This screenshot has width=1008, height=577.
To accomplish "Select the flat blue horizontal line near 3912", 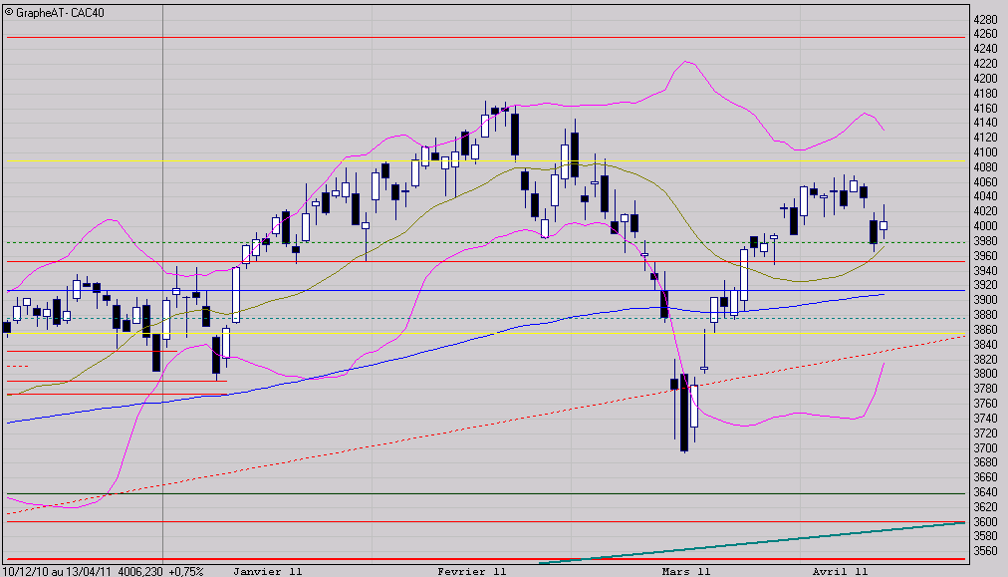I will coord(486,291).
